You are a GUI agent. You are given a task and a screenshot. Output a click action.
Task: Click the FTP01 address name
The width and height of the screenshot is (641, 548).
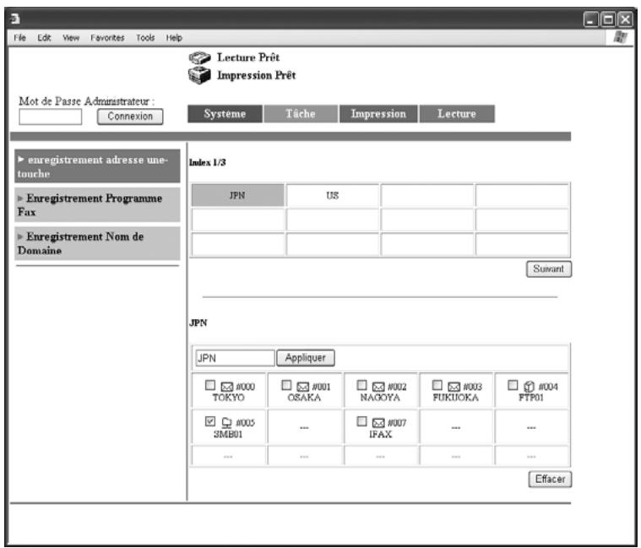[531, 397]
